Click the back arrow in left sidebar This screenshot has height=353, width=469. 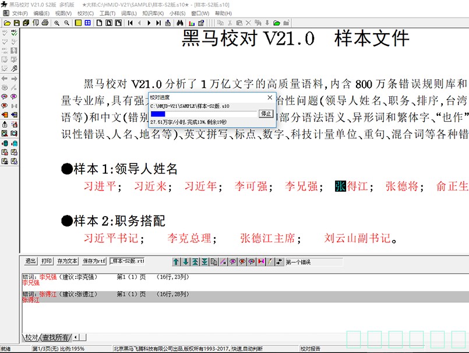[5, 79]
